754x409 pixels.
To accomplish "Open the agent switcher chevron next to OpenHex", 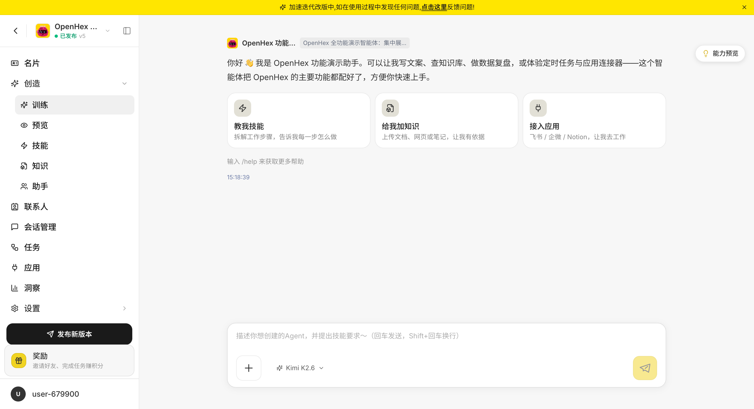I will point(107,31).
